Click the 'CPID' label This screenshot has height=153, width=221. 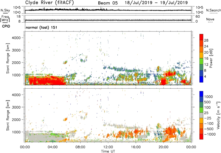[x=6, y=26]
